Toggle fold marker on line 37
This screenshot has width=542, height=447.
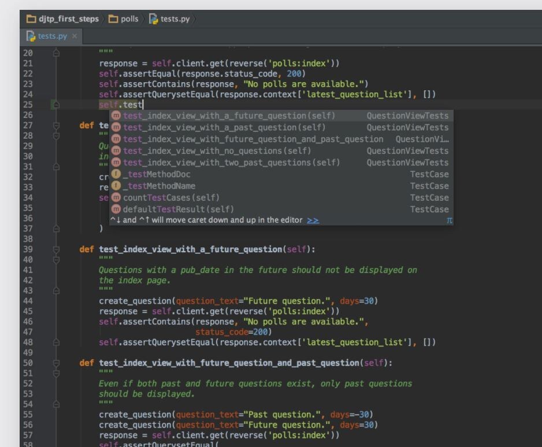click(x=56, y=228)
